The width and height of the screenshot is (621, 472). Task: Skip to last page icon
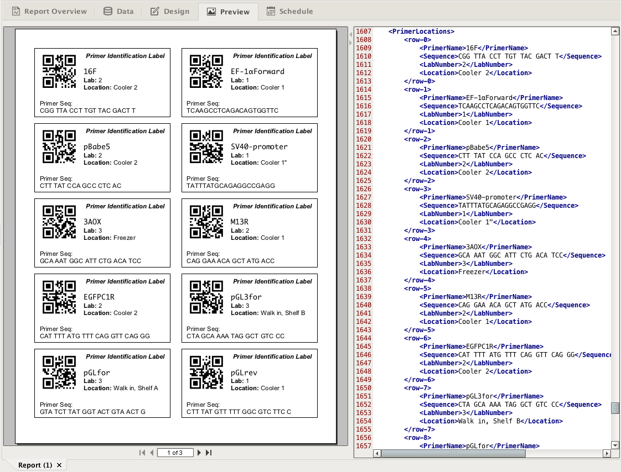pos(209,452)
